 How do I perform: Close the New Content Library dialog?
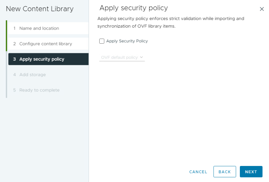tap(262, 9)
